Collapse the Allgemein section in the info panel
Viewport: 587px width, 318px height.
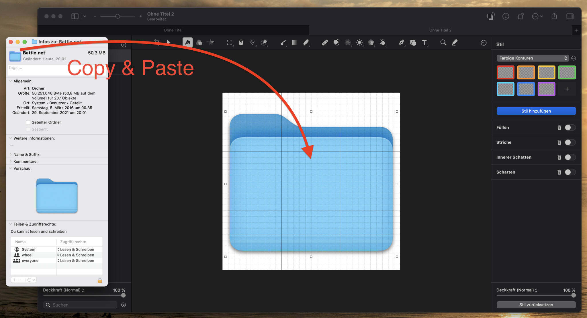pyautogui.click(x=11, y=81)
